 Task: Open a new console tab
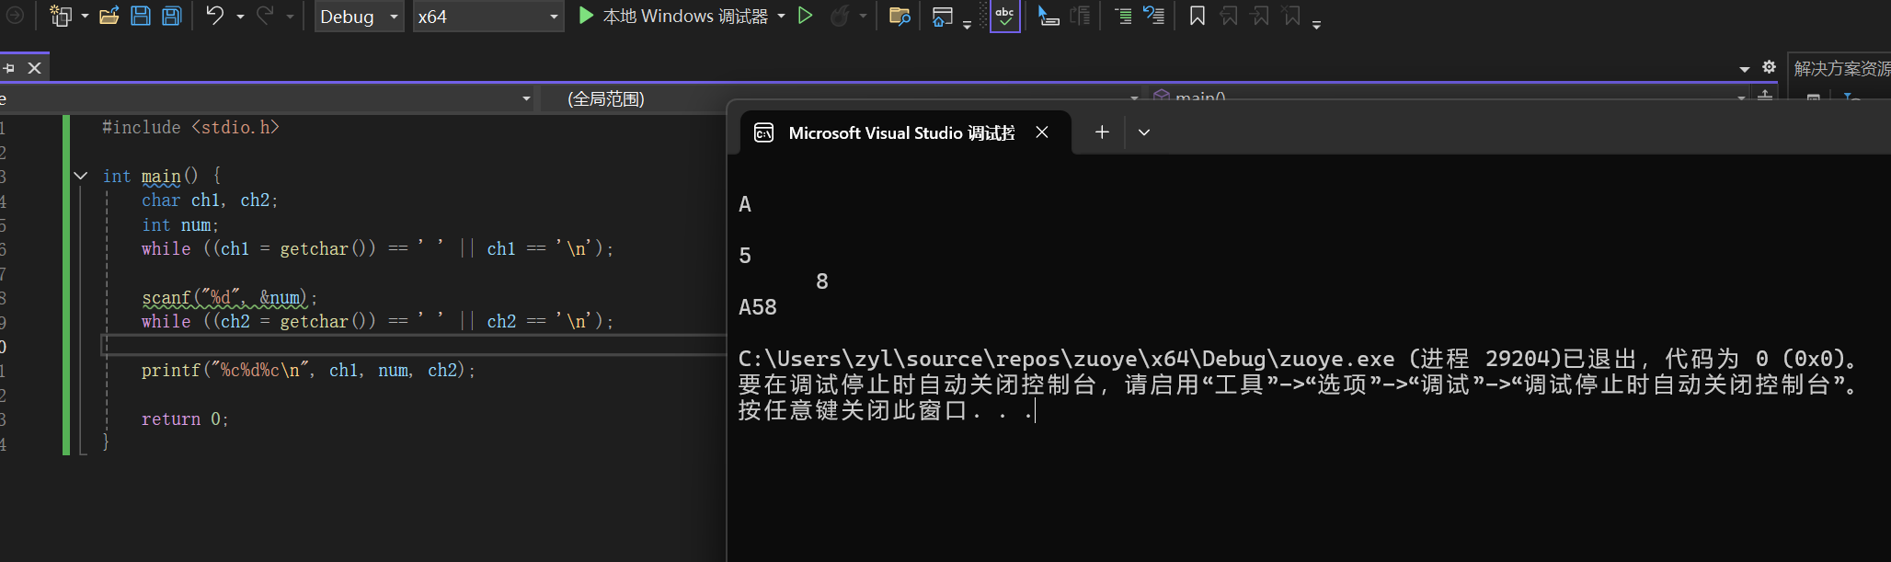point(1102,132)
